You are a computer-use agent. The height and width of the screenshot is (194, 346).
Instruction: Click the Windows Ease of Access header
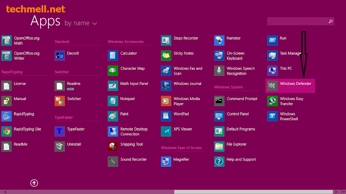point(181,148)
